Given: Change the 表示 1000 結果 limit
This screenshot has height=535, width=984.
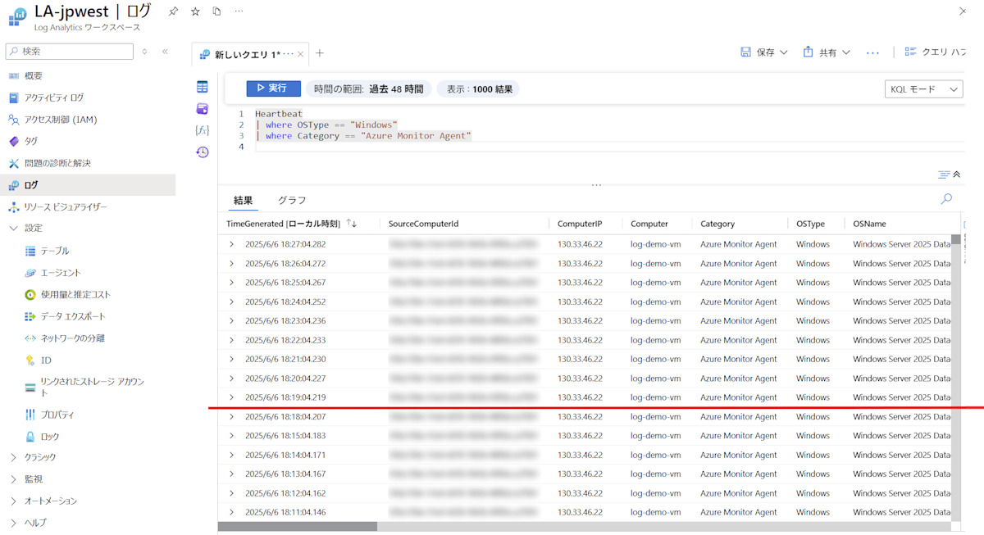Looking at the screenshot, I should tap(479, 89).
